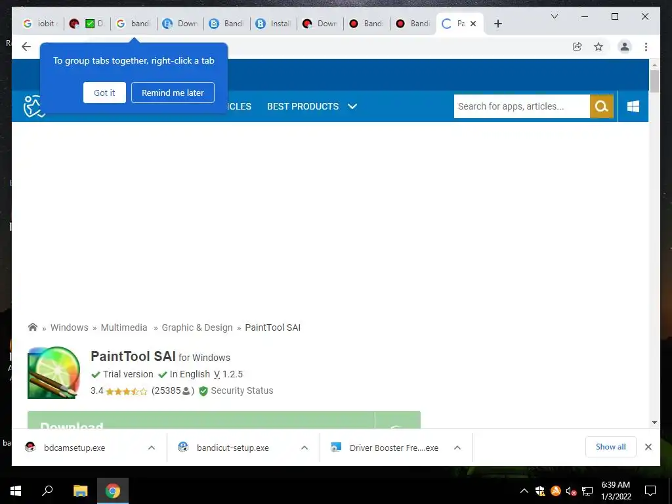Image resolution: width=672 pixels, height=504 pixels.
Task: Click the 3.4 star rating
Action: click(119, 391)
